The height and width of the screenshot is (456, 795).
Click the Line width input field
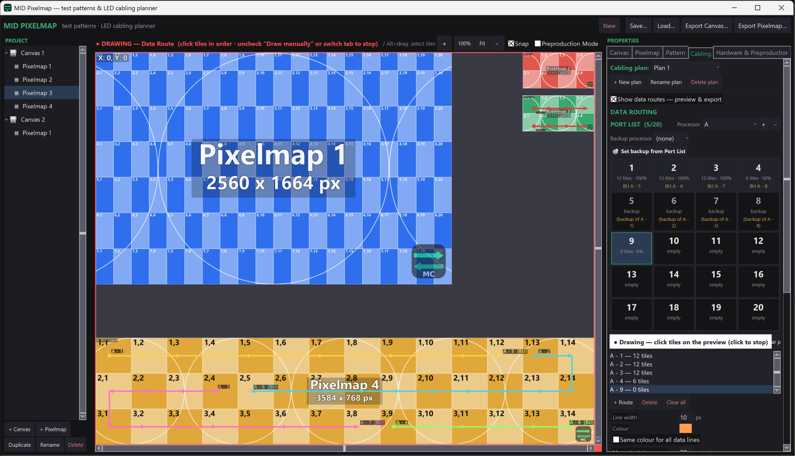[685, 418]
